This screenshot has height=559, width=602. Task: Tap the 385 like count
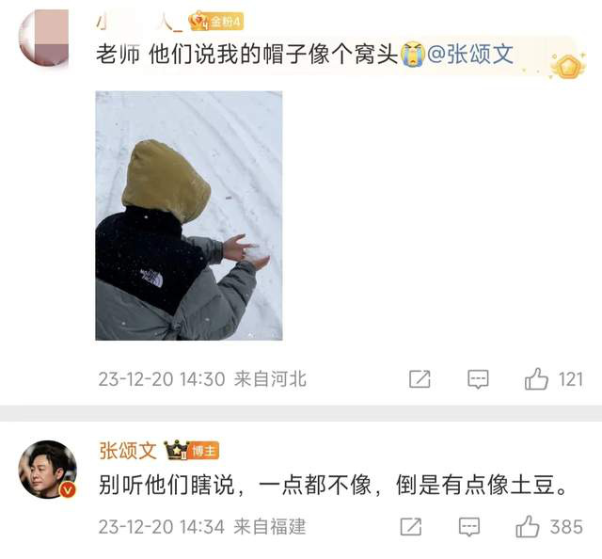tap(566, 527)
